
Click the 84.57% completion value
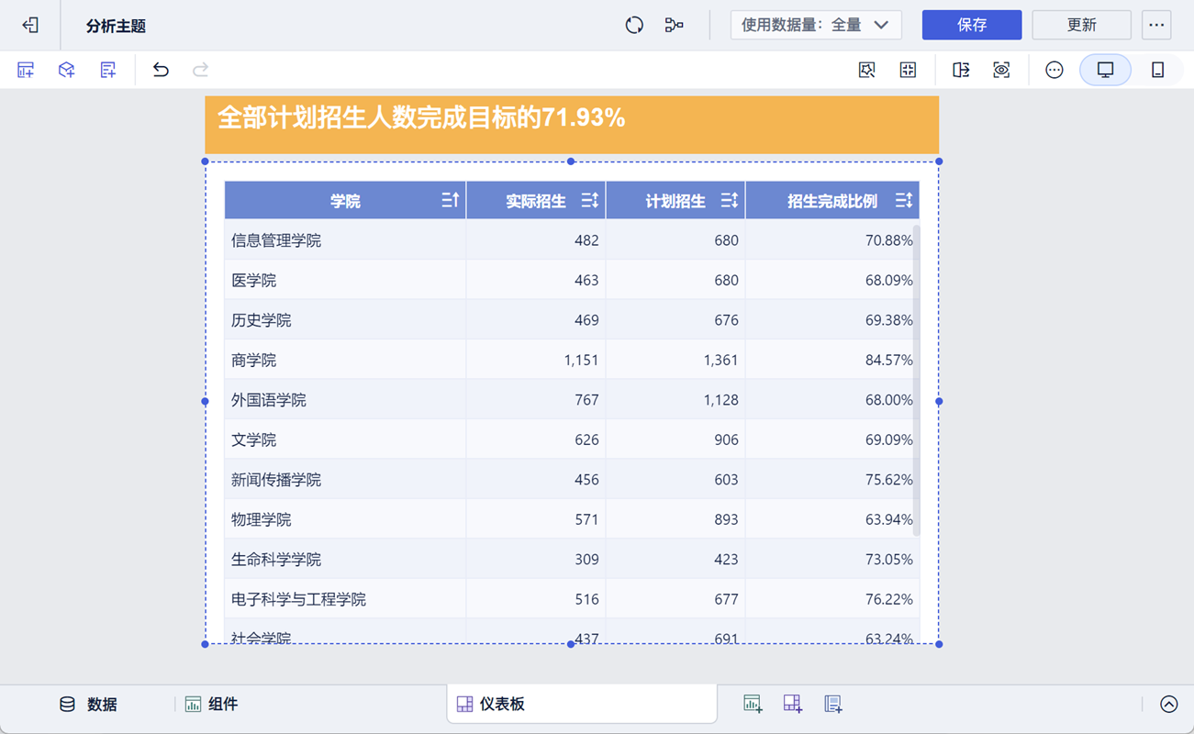click(888, 360)
